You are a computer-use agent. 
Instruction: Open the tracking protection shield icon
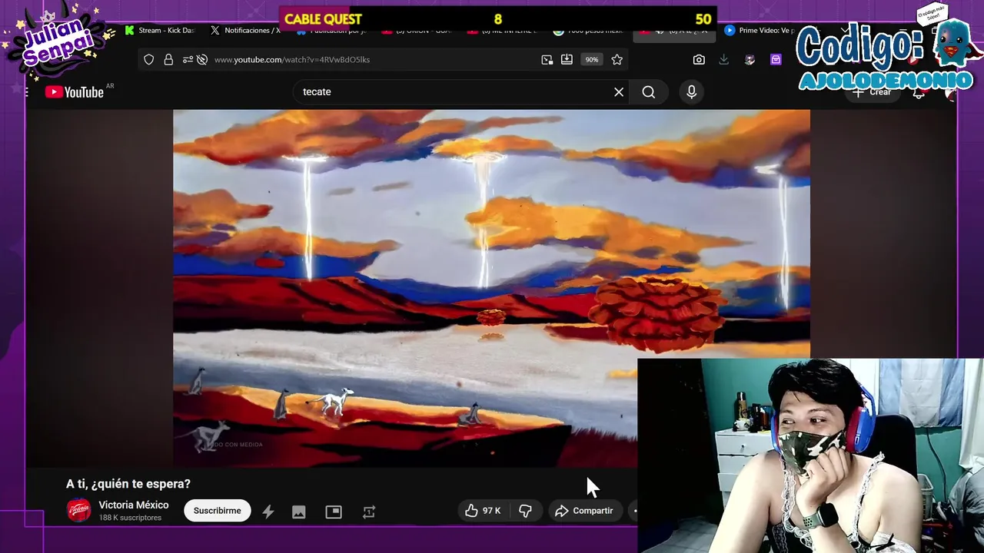(x=149, y=59)
